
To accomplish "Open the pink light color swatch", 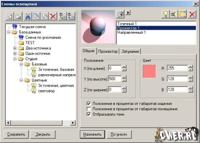I will click(x=149, y=71).
